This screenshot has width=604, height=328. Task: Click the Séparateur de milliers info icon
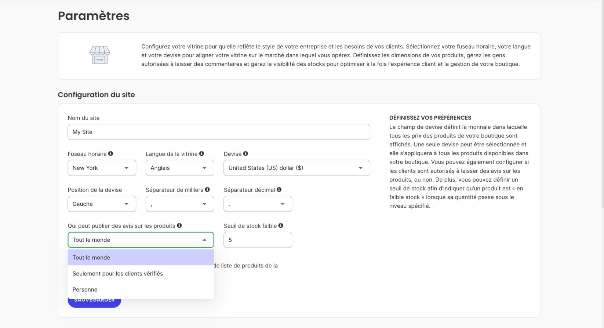[207, 190]
